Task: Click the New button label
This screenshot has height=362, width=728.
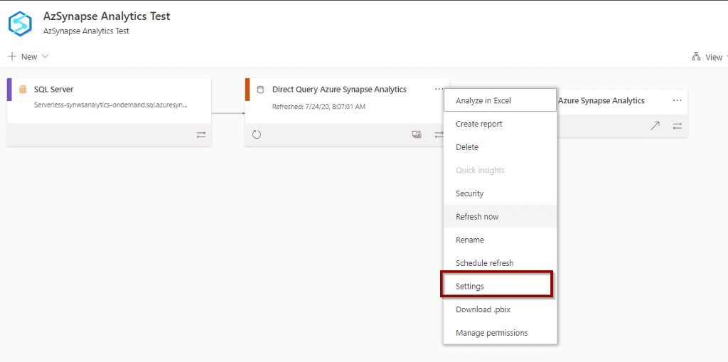Action: click(29, 57)
